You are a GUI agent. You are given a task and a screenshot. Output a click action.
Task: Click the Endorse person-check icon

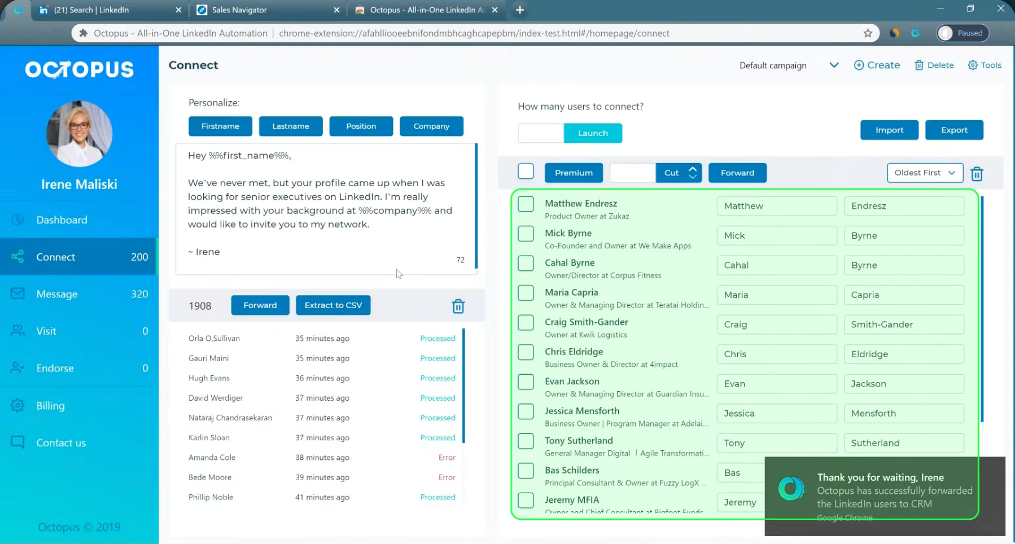point(17,368)
